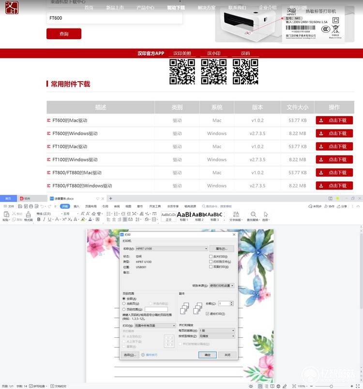Click the HPRT logo at page top-left
The width and height of the screenshot is (363, 389).
pyautogui.click(x=12, y=7)
